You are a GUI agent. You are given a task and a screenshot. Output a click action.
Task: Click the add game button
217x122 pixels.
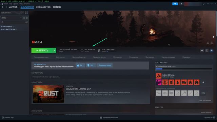(7, 118)
